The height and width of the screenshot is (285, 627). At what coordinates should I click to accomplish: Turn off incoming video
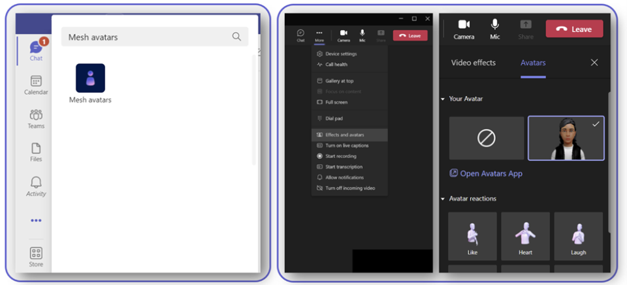click(349, 188)
